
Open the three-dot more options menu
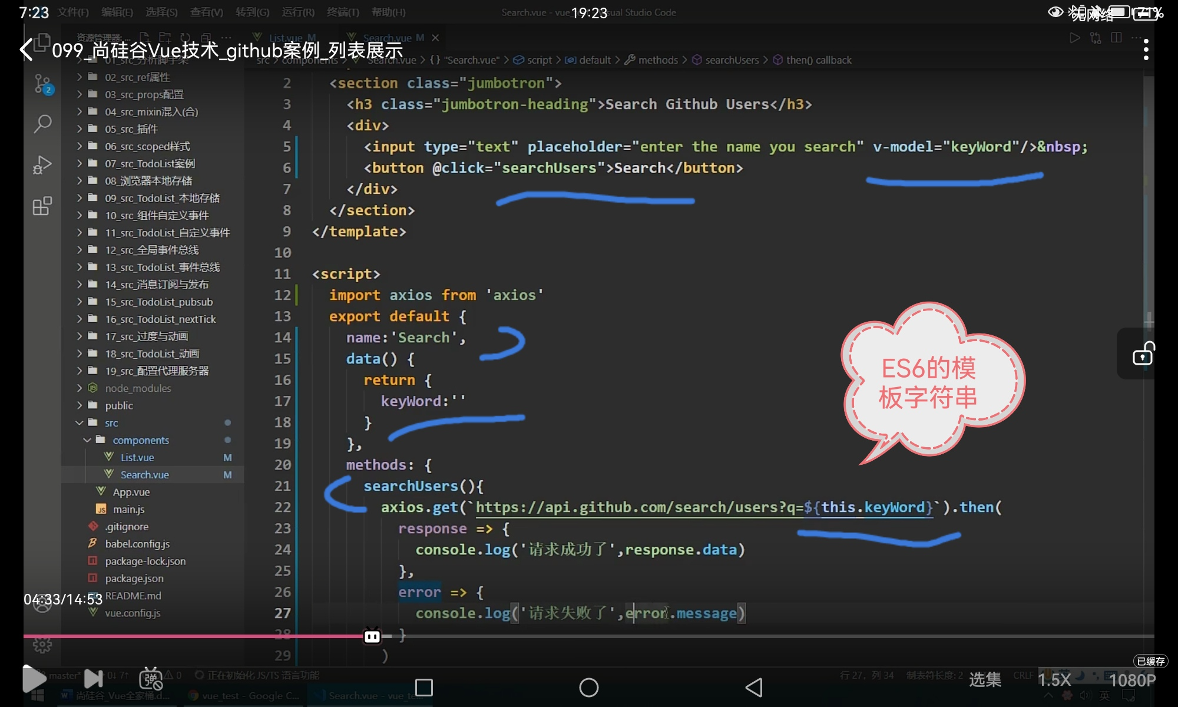1146,50
